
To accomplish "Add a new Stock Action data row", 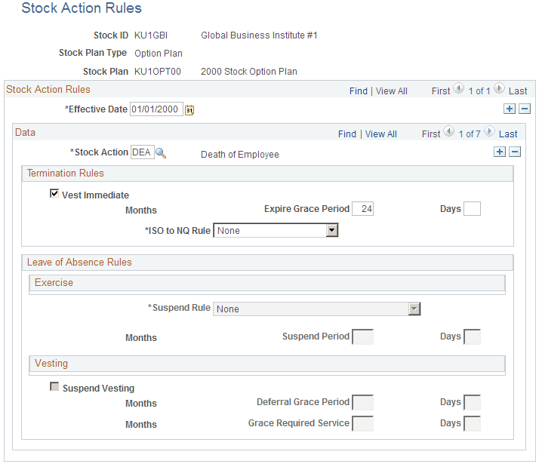I will pyautogui.click(x=500, y=152).
